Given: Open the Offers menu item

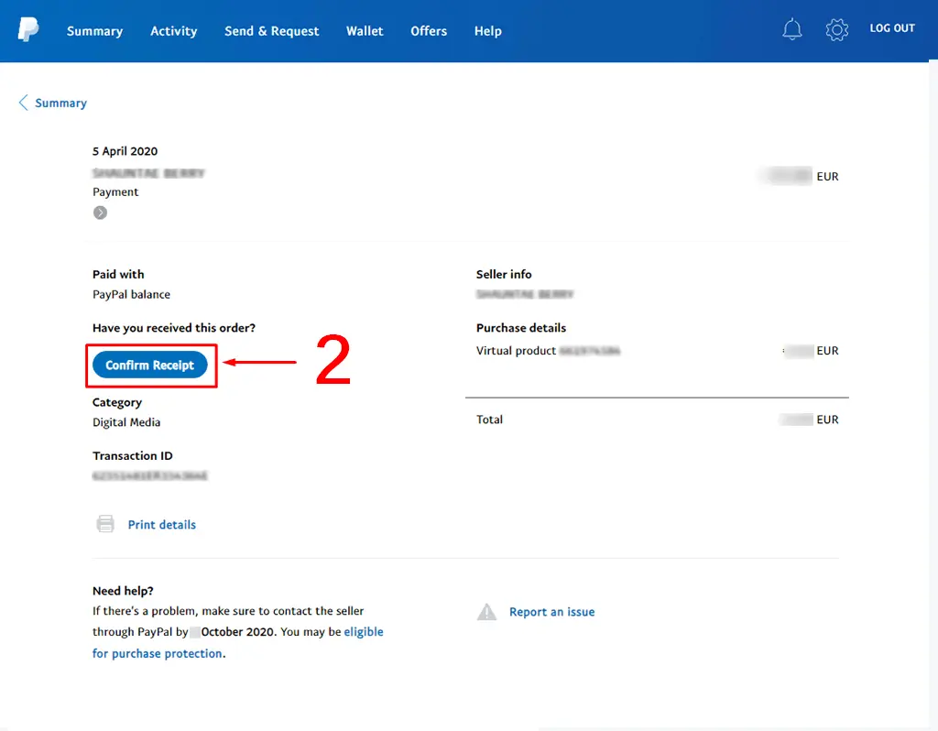Looking at the screenshot, I should tap(429, 31).
